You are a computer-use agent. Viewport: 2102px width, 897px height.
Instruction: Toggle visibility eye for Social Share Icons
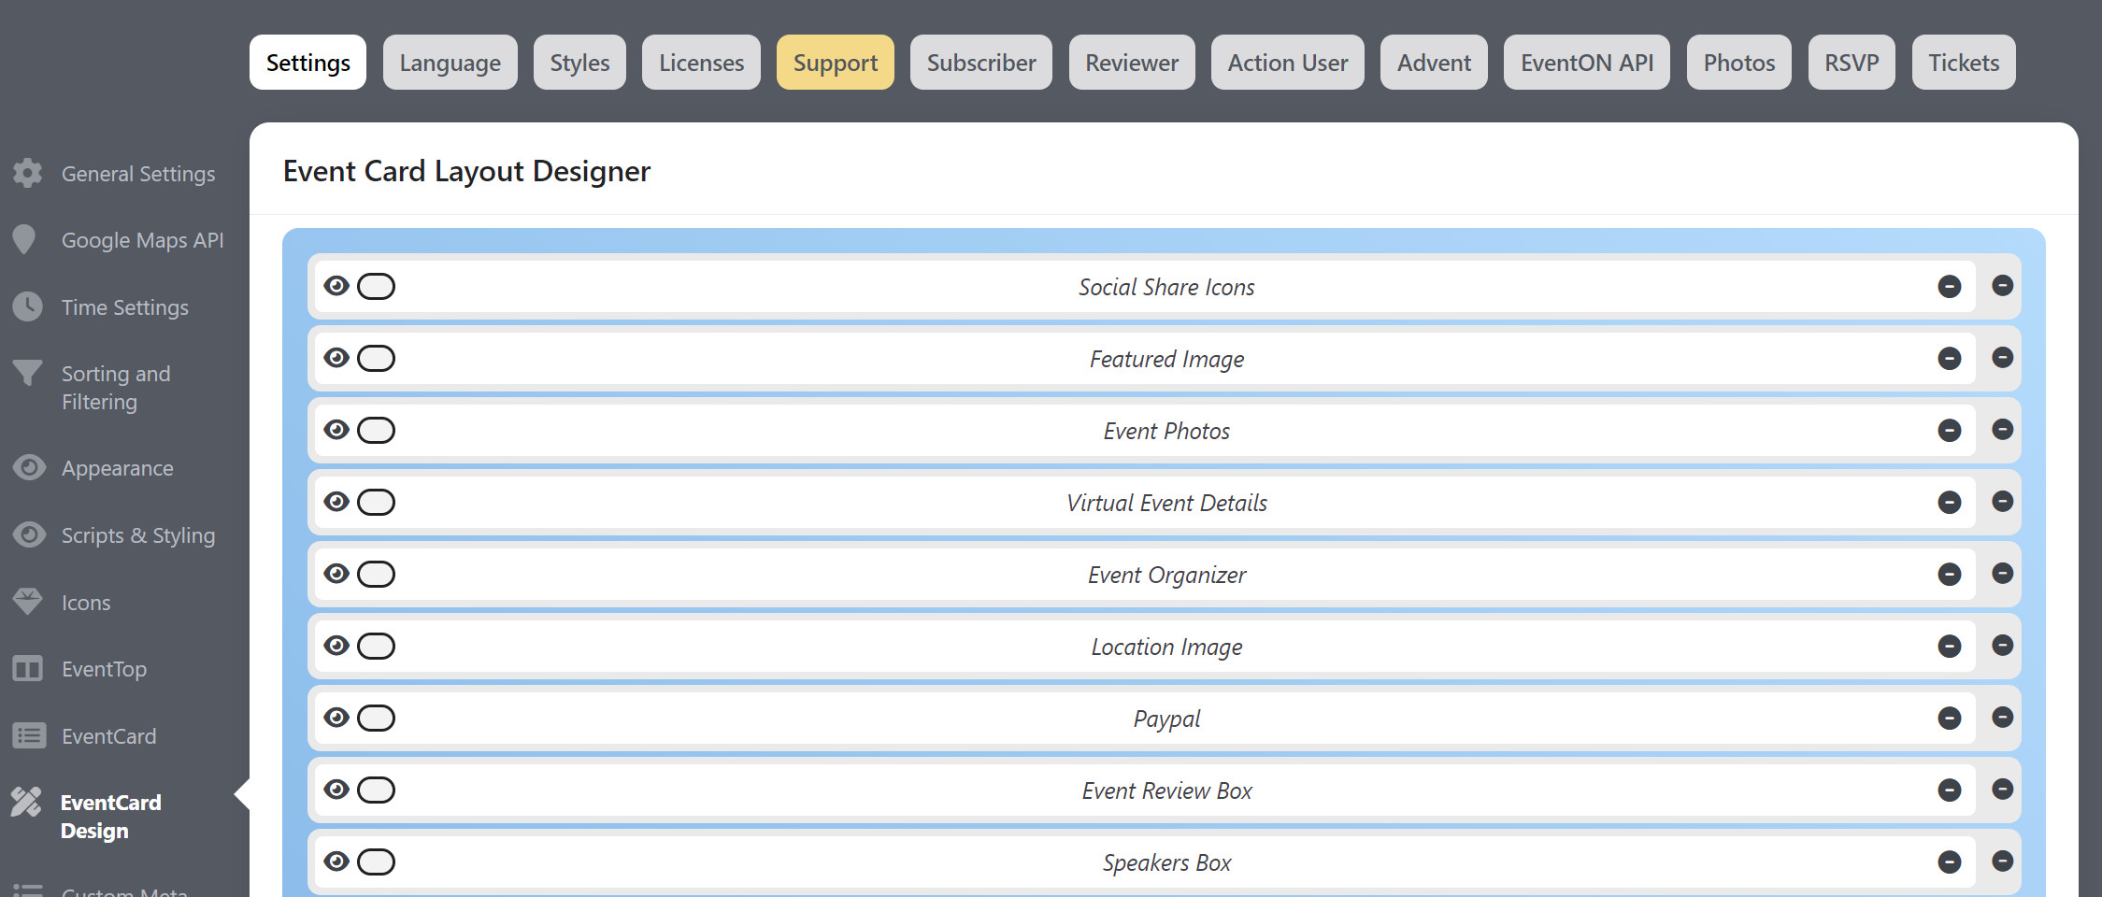(x=336, y=285)
